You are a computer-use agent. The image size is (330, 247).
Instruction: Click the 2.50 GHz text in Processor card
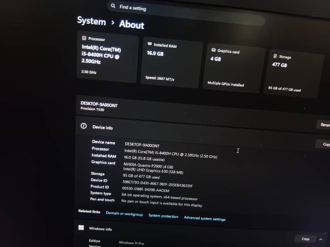pyautogui.click(x=89, y=72)
